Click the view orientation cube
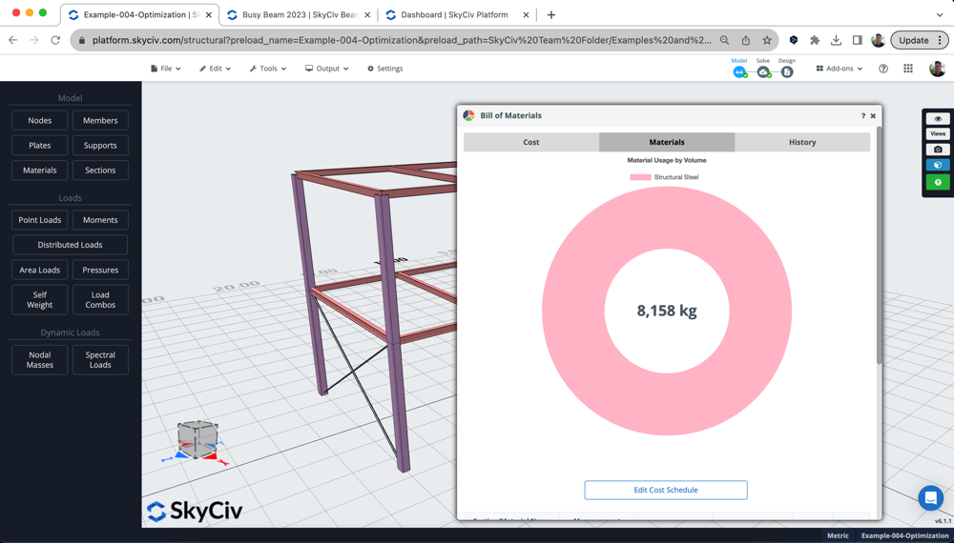Viewport: 954px width, 543px height. point(196,440)
